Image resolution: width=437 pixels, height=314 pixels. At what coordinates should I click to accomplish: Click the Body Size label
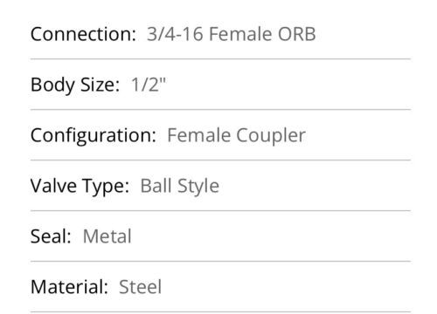click(x=75, y=85)
